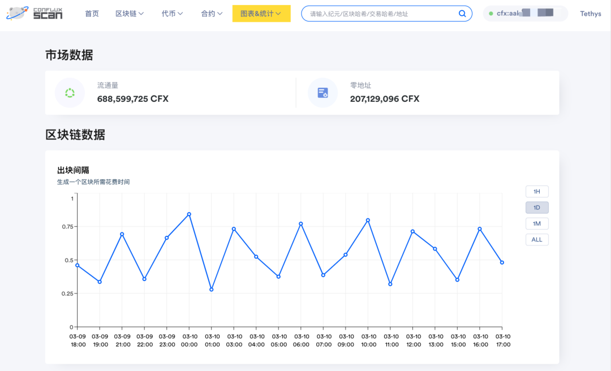Click the Conflux Scan logo
This screenshot has width=611, height=371.
pyautogui.click(x=35, y=14)
